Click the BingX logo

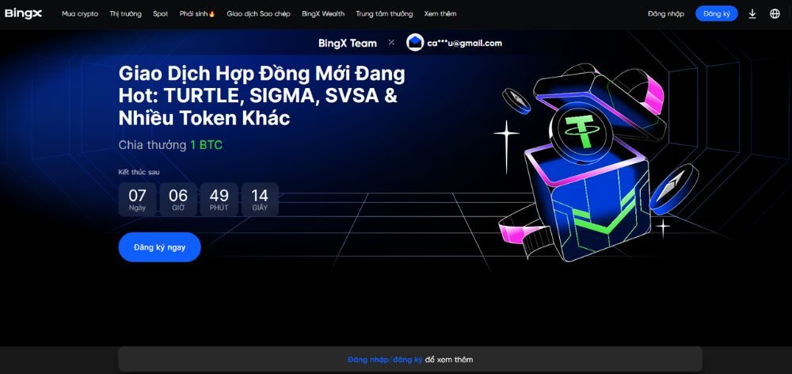tap(23, 13)
